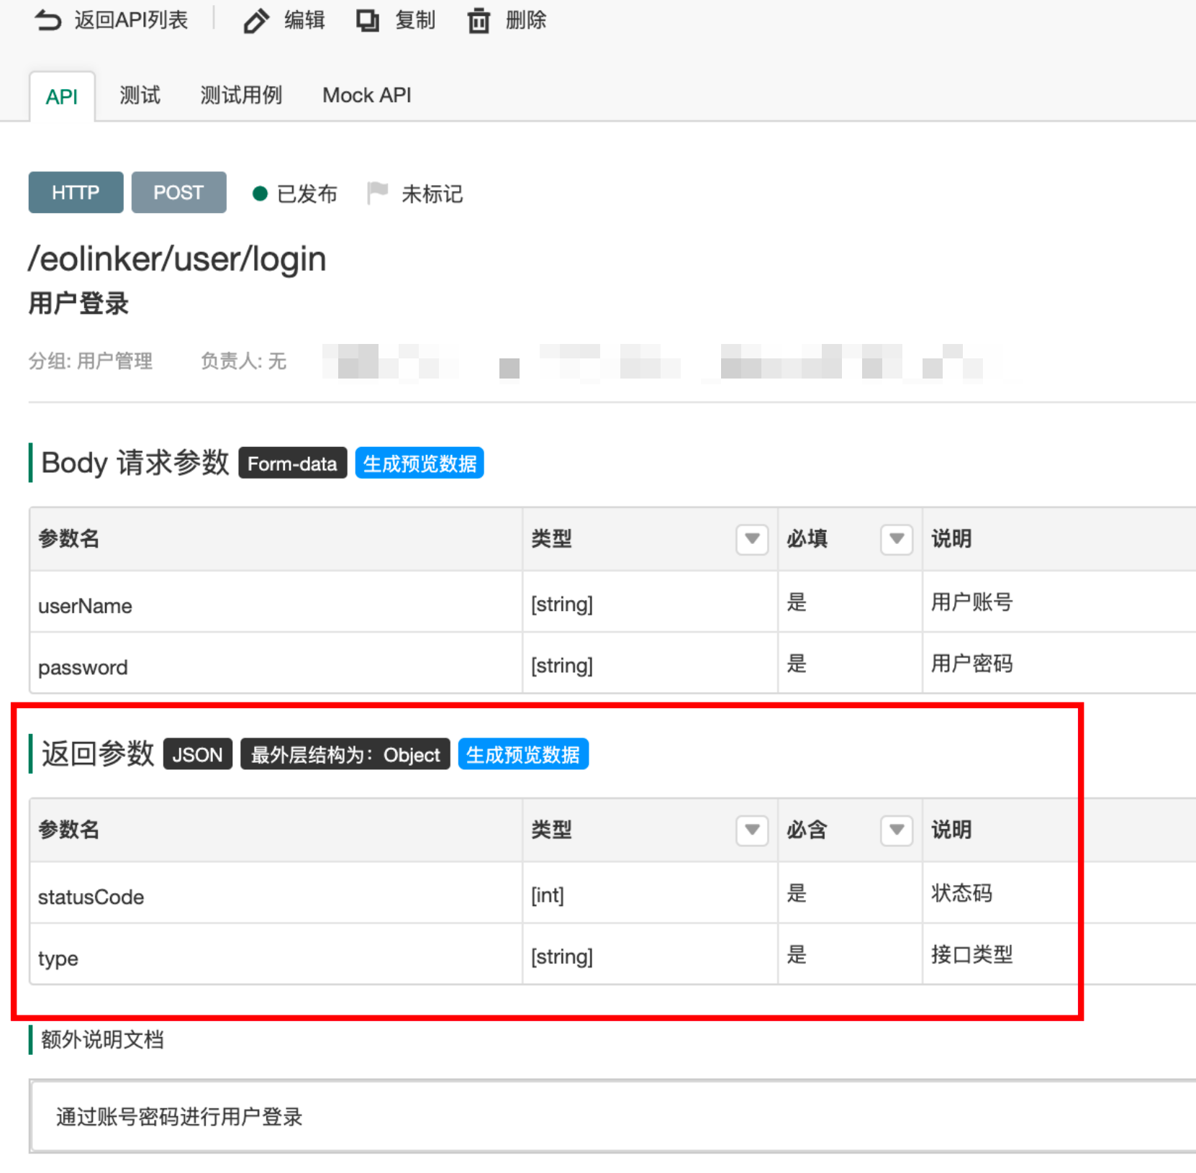This screenshot has height=1173, width=1196.
Task: Click the 已发布 status label
Action: pyautogui.click(x=307, y=194)
